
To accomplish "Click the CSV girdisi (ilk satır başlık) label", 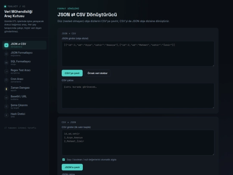I will [76, 127].
